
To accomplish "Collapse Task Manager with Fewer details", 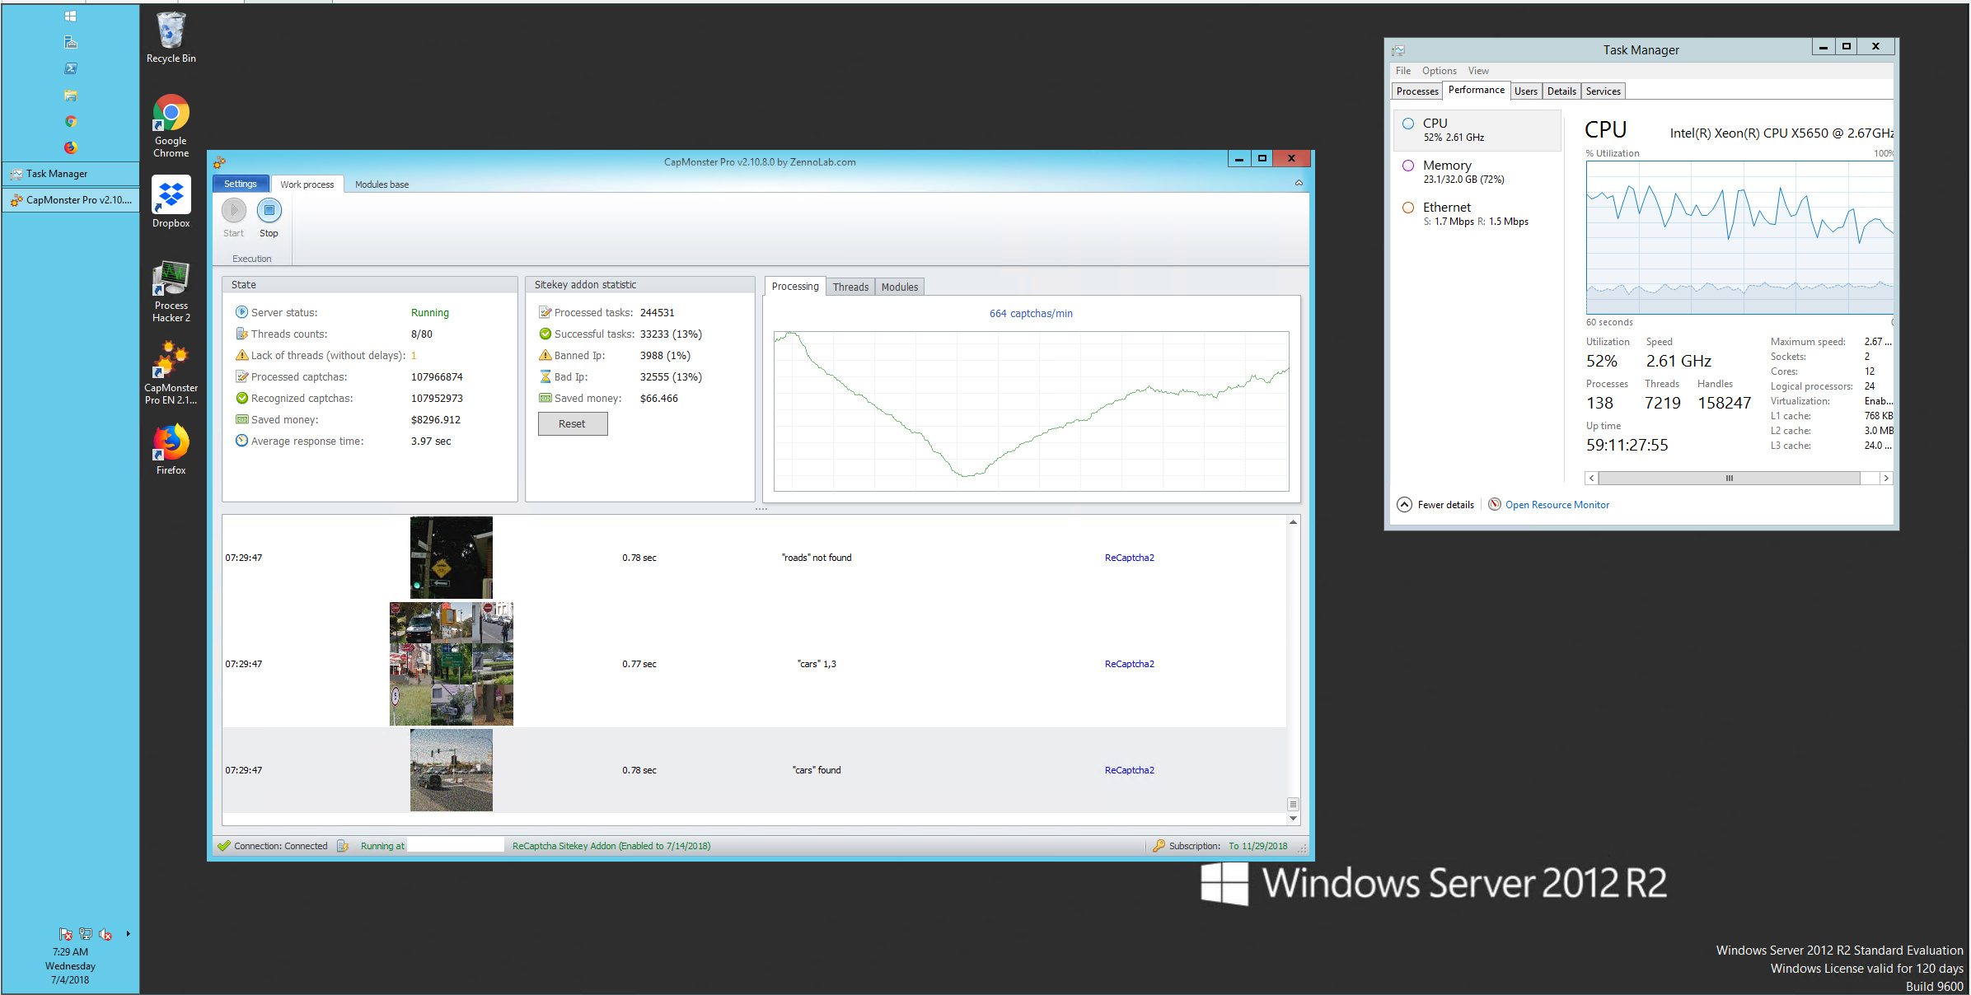I will (1435, 505).
